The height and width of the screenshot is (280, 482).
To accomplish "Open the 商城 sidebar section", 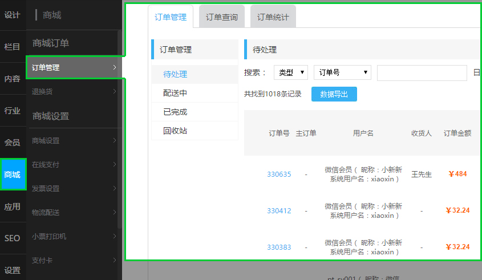I will point(13,175).
